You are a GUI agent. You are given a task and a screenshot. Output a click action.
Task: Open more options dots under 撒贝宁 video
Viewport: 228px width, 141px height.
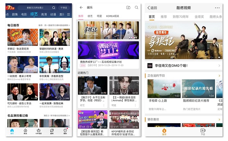(x=104, y=105)
